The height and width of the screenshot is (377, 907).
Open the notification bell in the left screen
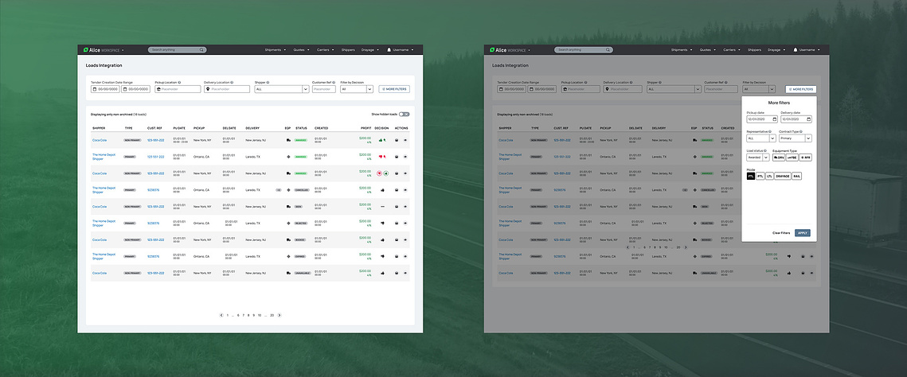click(389, 50)
